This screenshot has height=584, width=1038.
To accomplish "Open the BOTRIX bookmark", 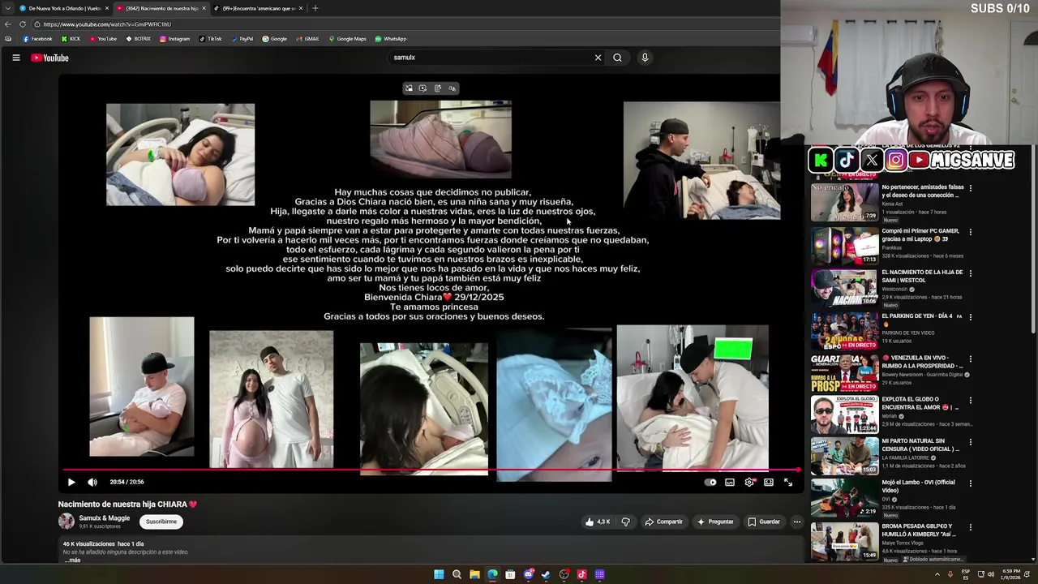I will (x=138, y=39).
